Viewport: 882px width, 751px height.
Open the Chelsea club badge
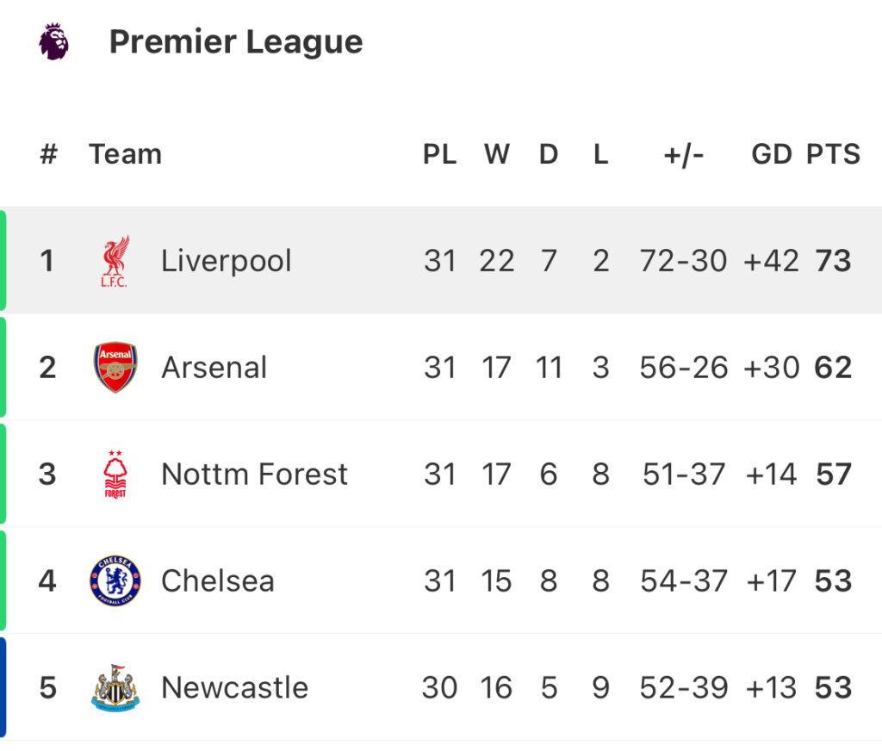[115, 580]
